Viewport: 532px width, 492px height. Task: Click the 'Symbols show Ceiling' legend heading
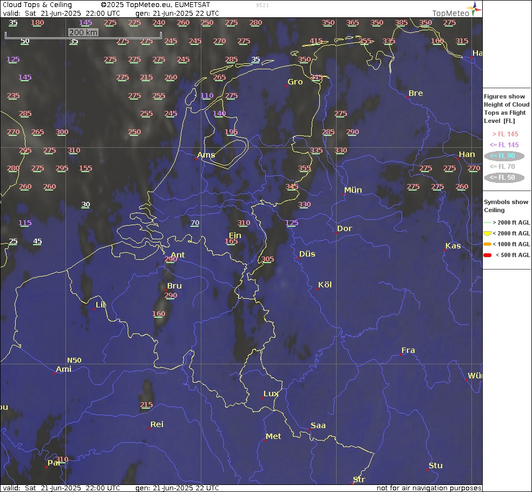(x=506, y=206)
